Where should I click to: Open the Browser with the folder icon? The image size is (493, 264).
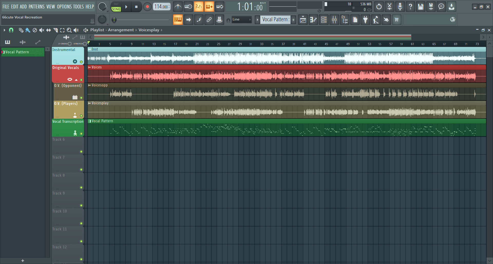(345, 19)
